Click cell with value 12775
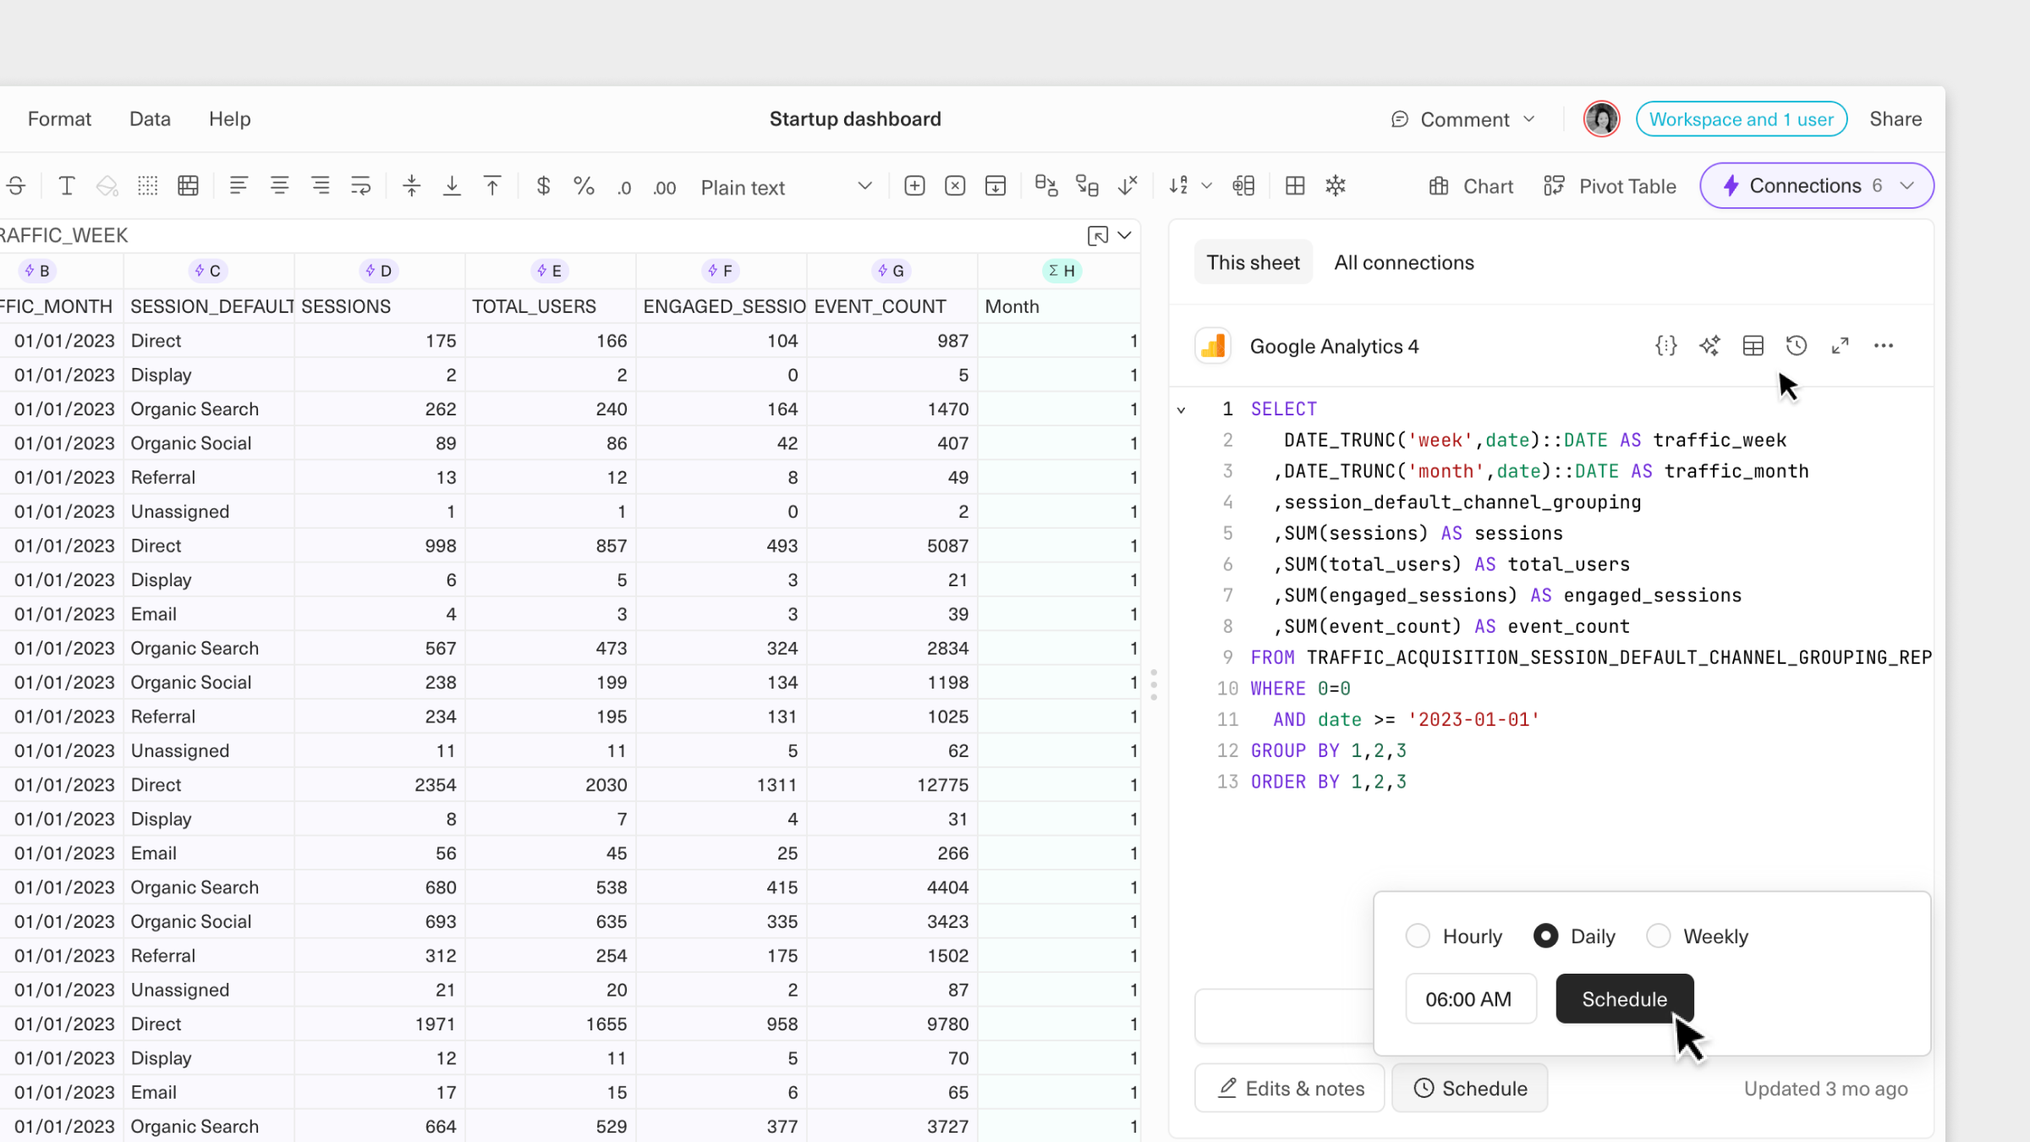The width and height of the screenshot is (2030, 1142). pyautogui.click(x=892, y=785)
